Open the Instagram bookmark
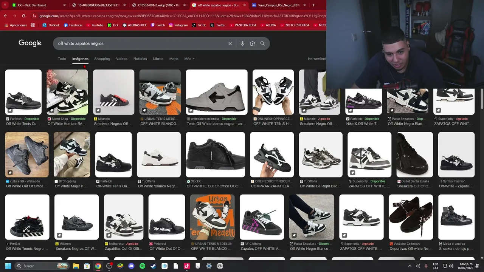484x272 pixels. pos(178,25)
